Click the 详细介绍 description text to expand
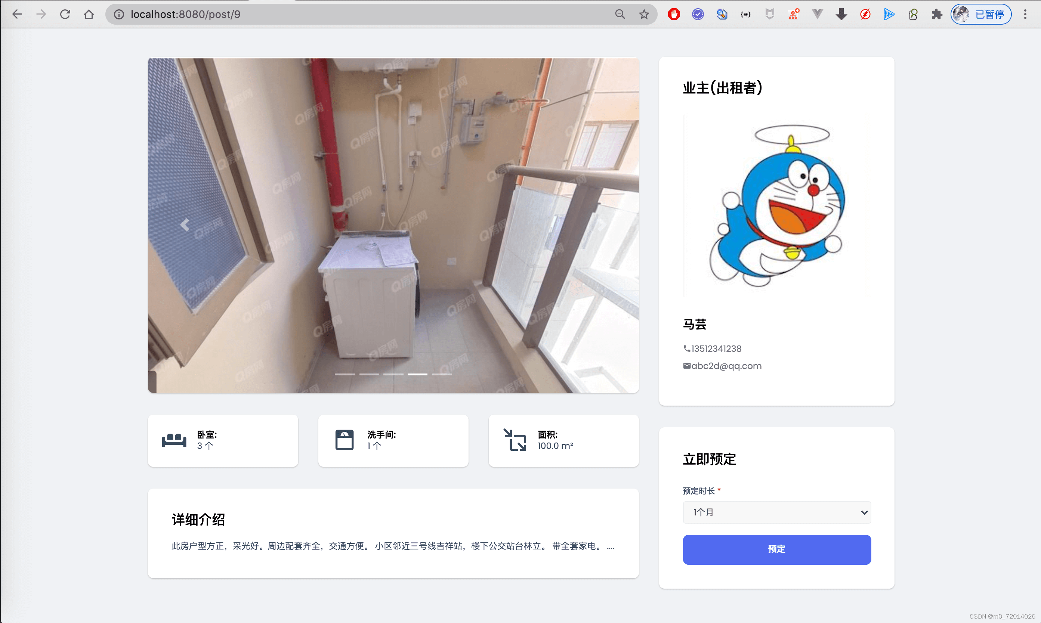The width and height of the screenshot is (1041, 623). (x=391, y=546)
